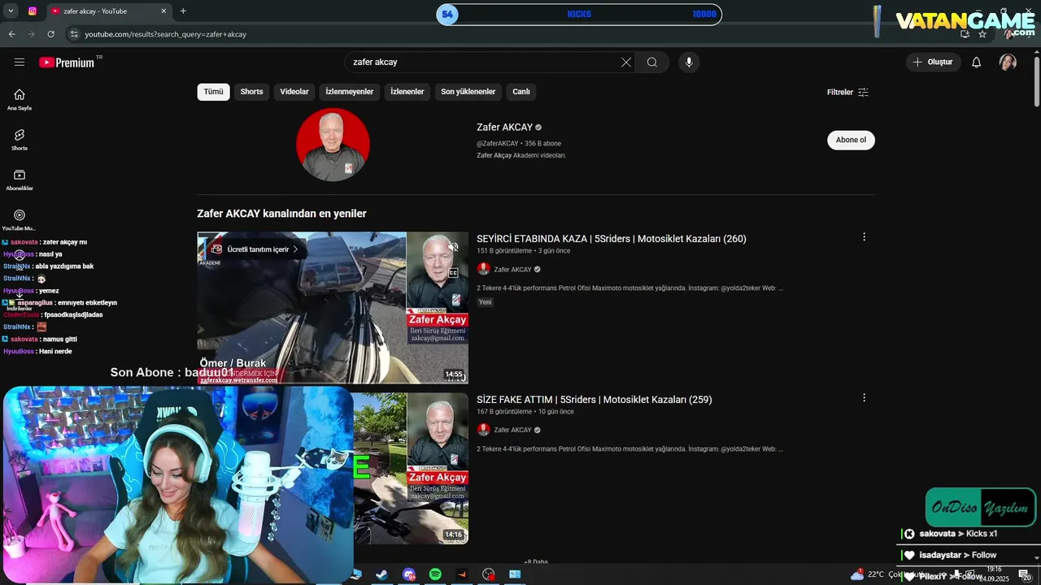
Task: Click the Zafer AKCAY kanalından en yeniler heading
Action: (281, 214)
